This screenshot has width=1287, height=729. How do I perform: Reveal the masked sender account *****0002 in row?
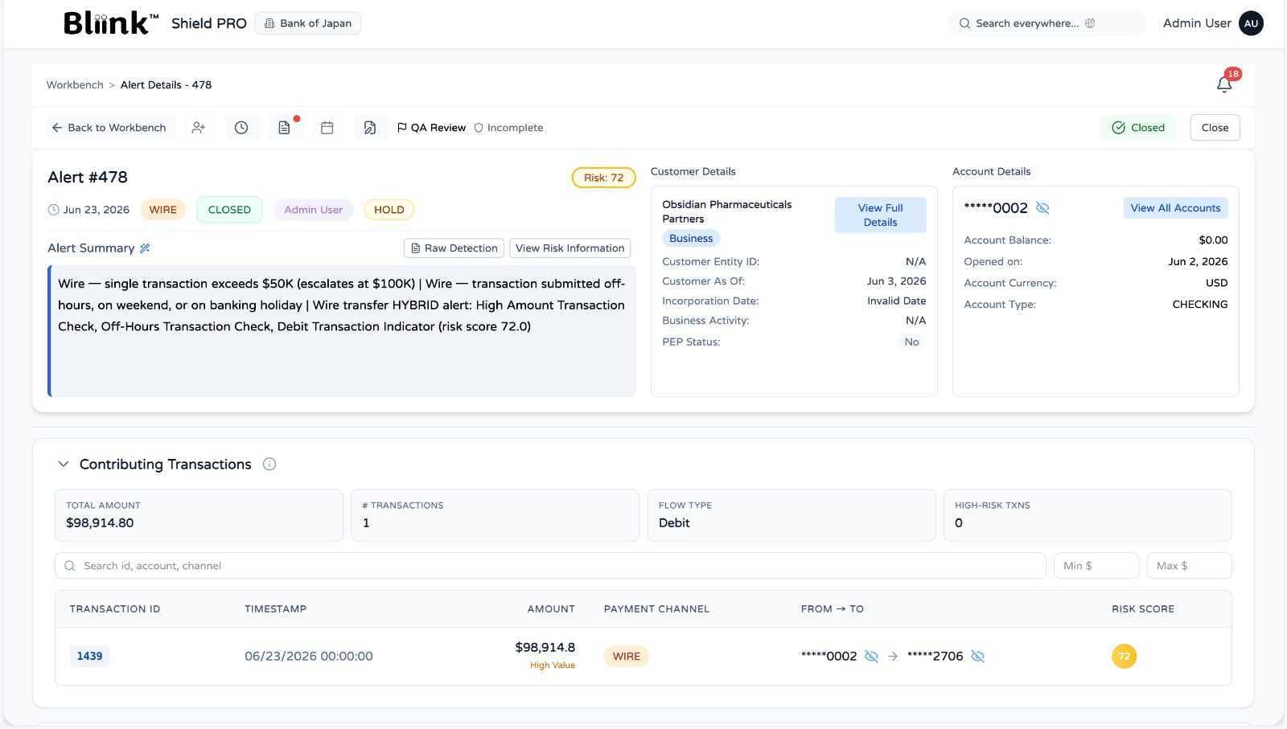871,656
